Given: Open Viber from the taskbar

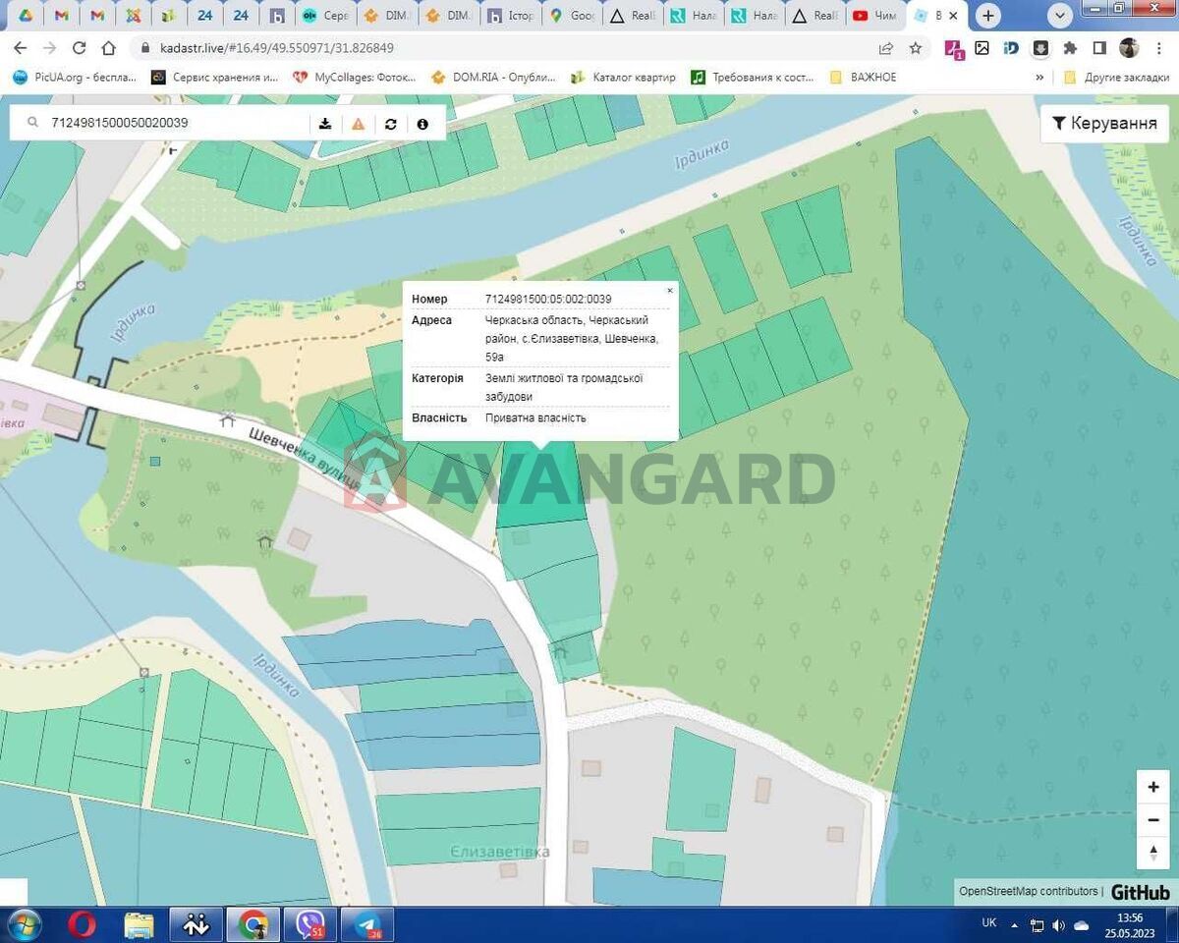Looking at the screenshot, I should tap(309, 924).
